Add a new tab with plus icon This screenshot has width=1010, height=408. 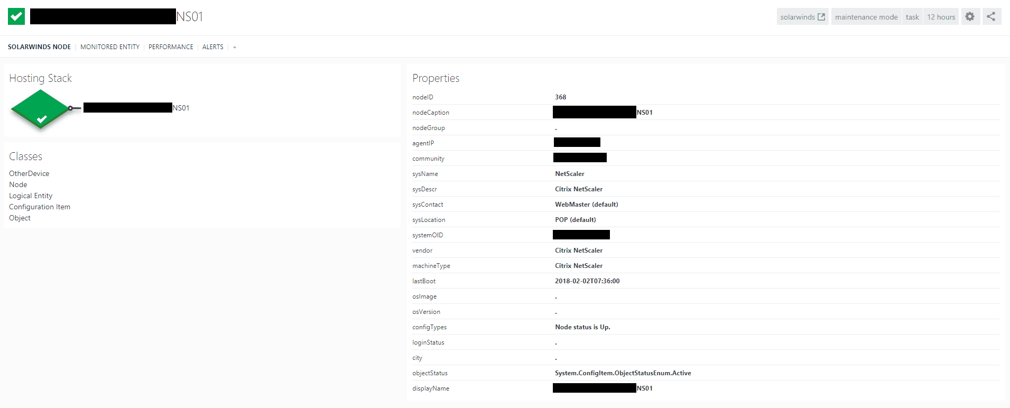[235, 48]
